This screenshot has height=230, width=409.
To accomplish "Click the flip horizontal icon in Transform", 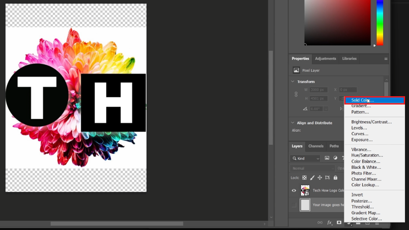I will coord(342,109).
